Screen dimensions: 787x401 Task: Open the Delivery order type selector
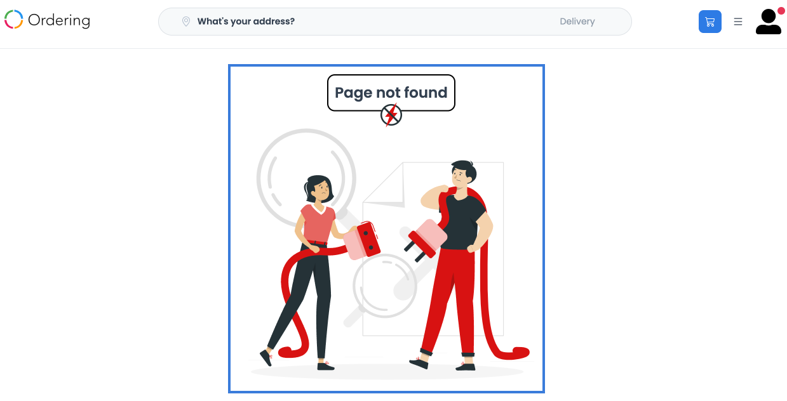[577, 22]
